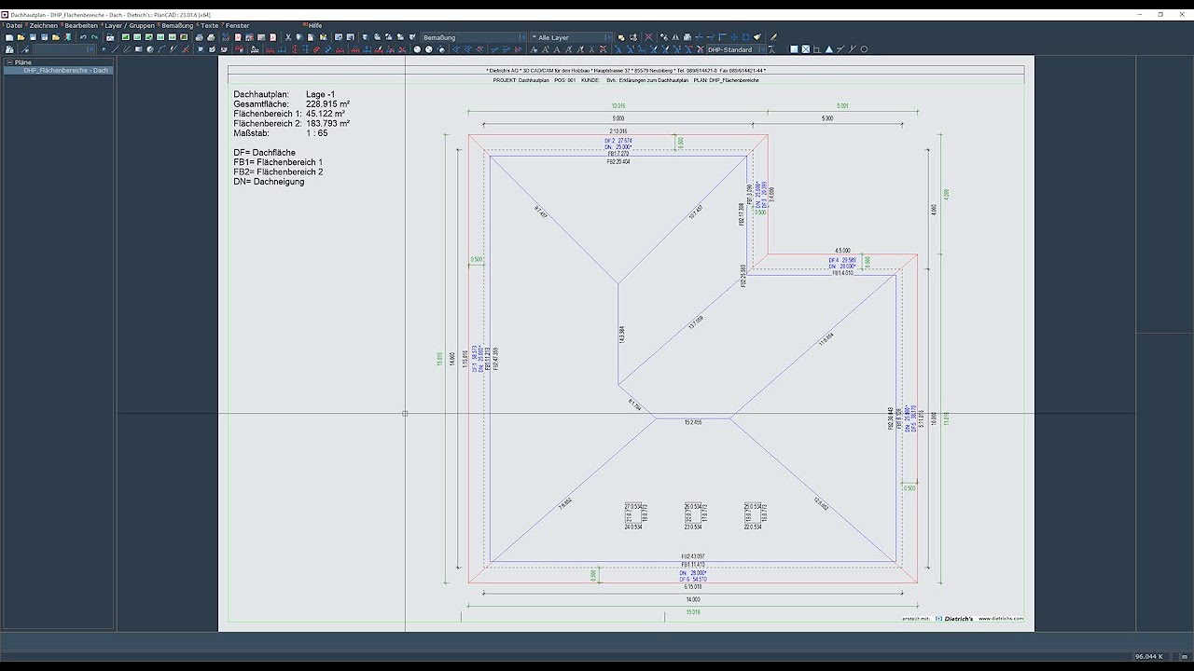Click the square snap mode icon
Image resolution: width=1194 pixels, height=671 pixels.
tap(794, 49)
